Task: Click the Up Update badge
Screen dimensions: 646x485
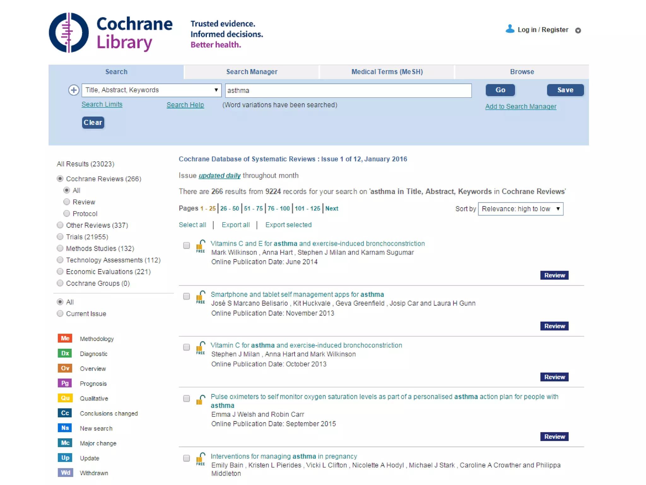Action: tap(65, 458)
